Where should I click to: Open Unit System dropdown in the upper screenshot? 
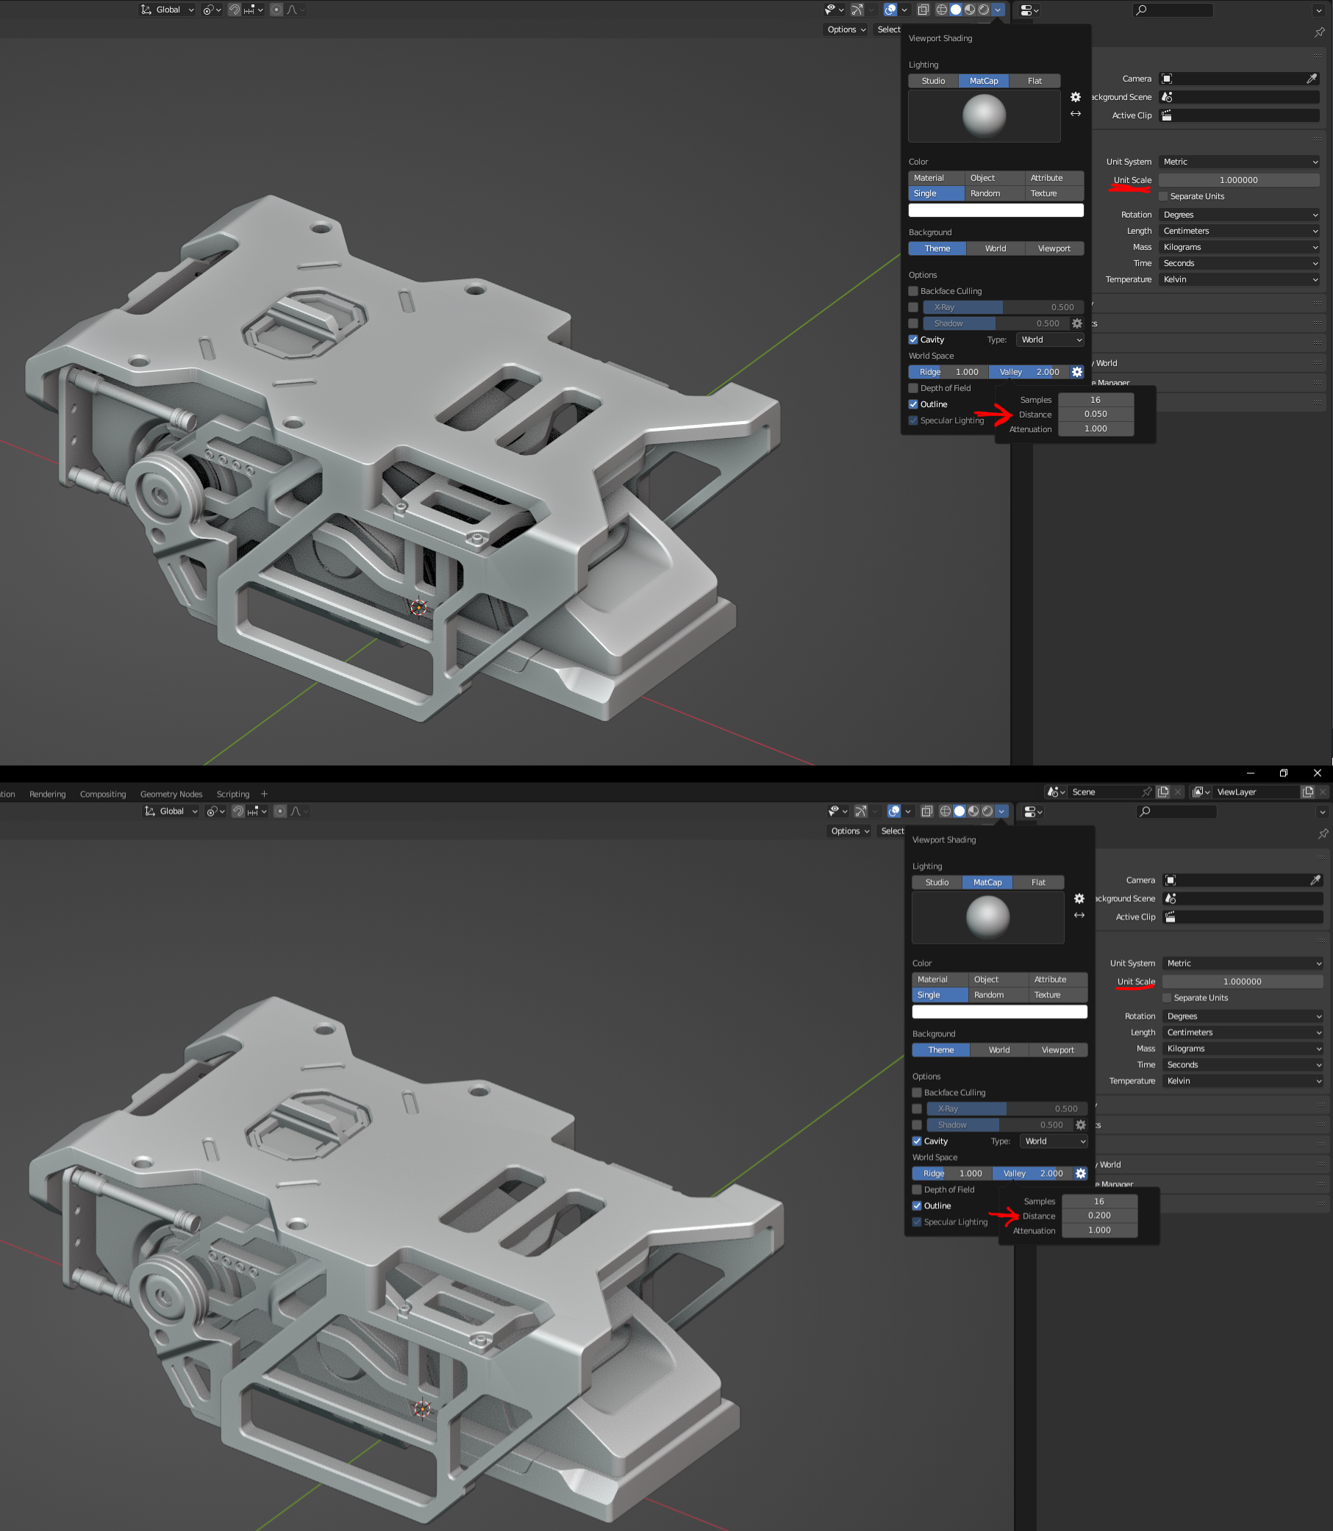[1240, 162]
